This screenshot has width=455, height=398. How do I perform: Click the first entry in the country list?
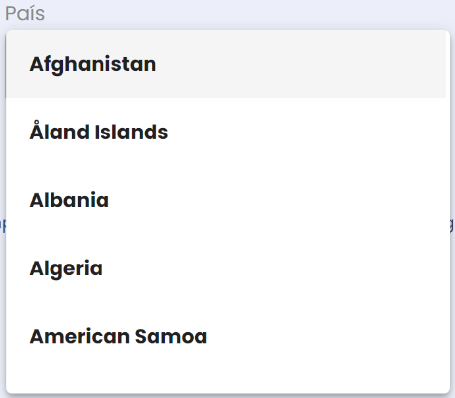93,64
